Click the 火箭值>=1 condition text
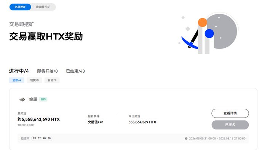Image resolution: width=259 pixels, height=150 pixels. point(96,122)
